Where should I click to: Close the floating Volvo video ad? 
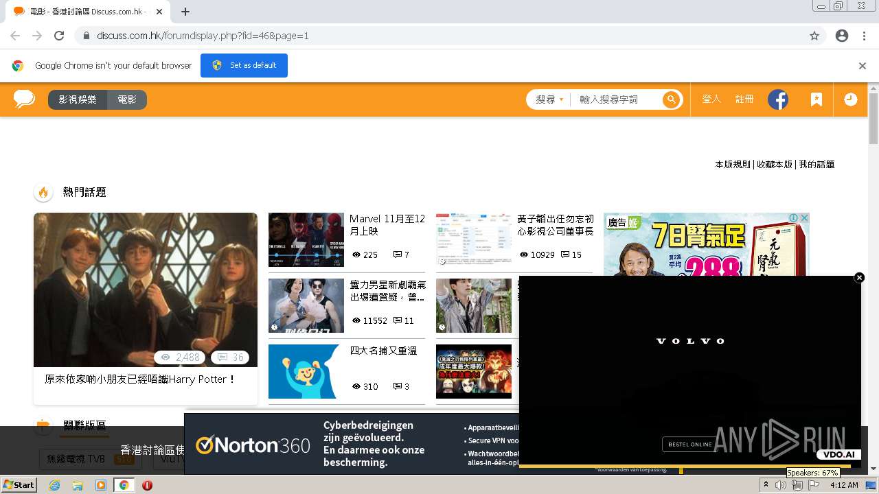[x=859, y=277]
